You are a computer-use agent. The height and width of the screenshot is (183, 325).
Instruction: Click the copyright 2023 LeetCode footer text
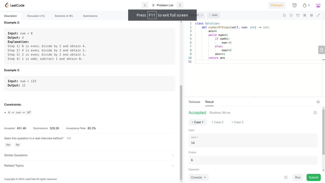coord(30,179)
